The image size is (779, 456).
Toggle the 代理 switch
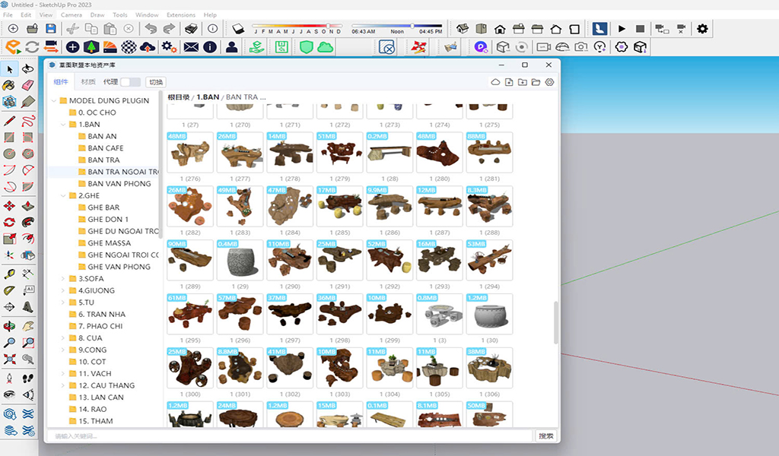point(130,82)
